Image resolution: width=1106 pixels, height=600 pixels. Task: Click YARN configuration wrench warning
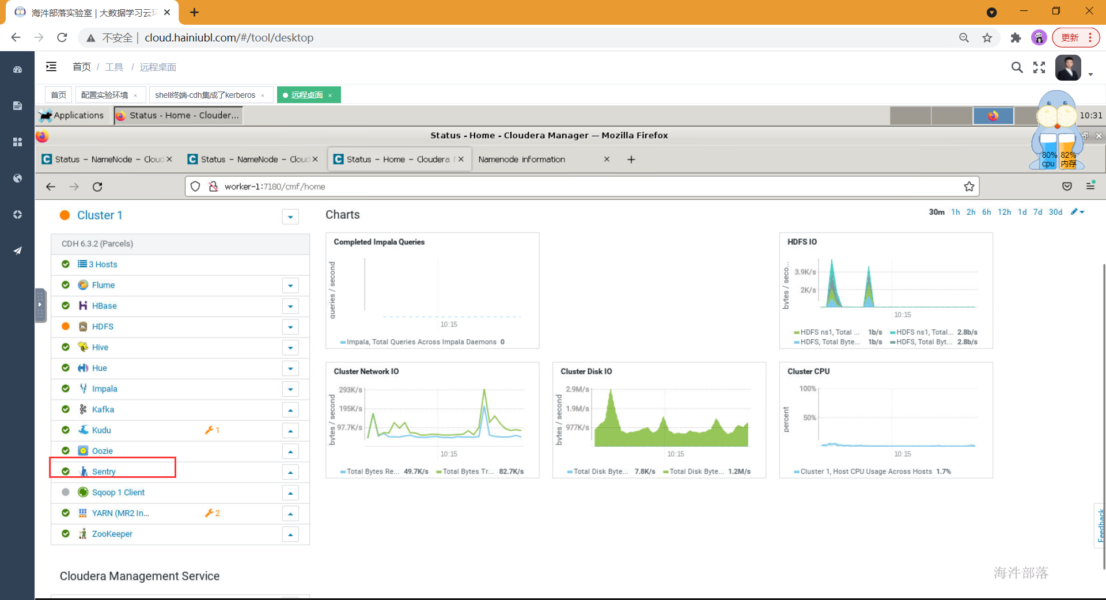click(x=212, y=513)
